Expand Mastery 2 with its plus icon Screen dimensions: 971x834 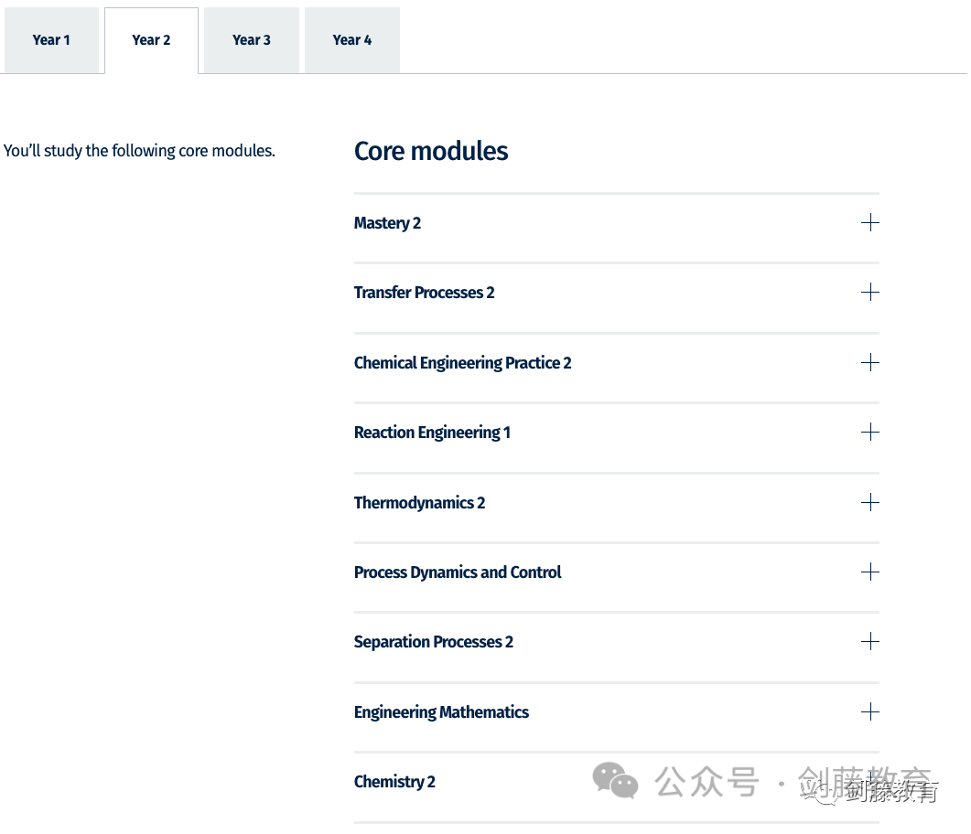tap(870, 223)
